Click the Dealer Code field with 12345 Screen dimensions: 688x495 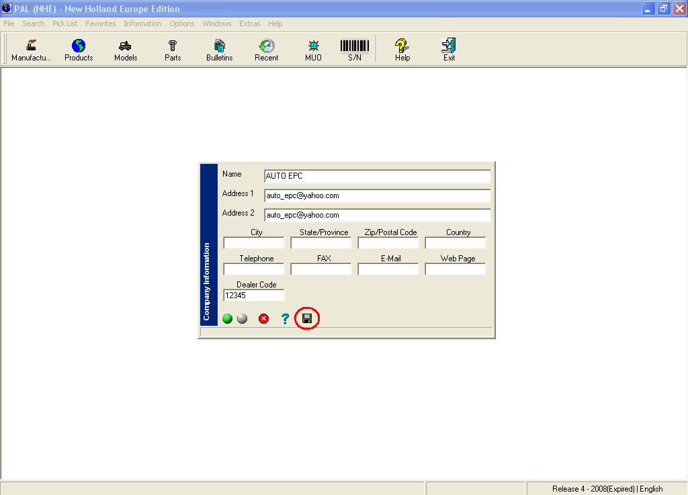tap(254, 296)
